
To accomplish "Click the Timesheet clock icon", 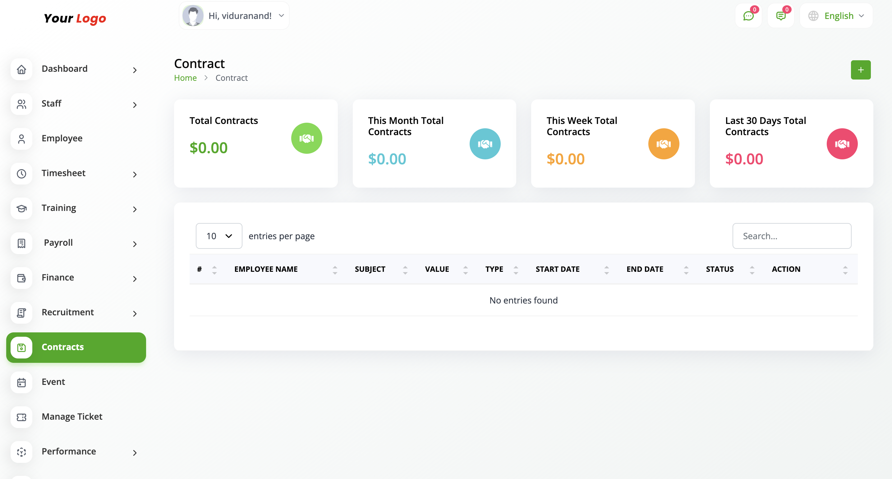I will 21,174.
